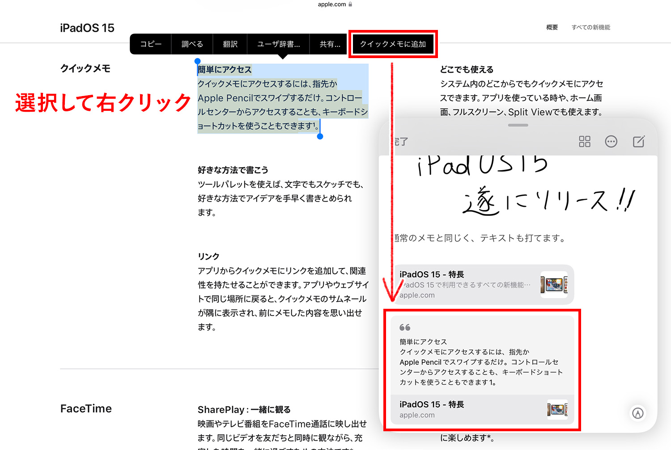Select 翻訳 in the context menu

[x=230, y=44]
